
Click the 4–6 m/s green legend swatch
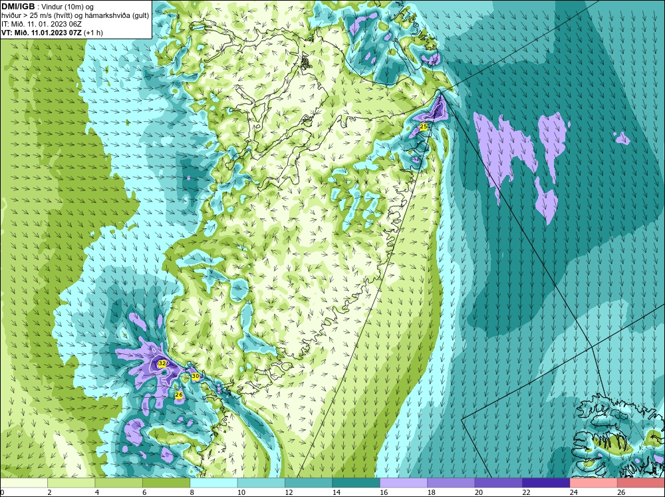coord(119,482)
